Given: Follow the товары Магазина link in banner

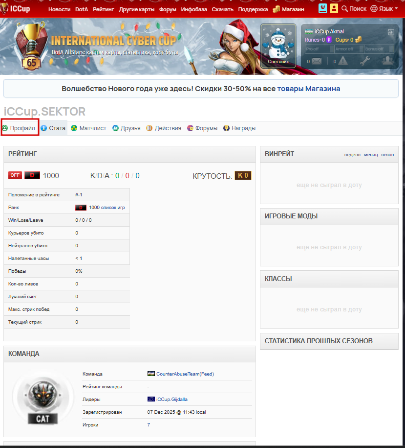Looking at the screenshot, I should [x=309, y=89].
